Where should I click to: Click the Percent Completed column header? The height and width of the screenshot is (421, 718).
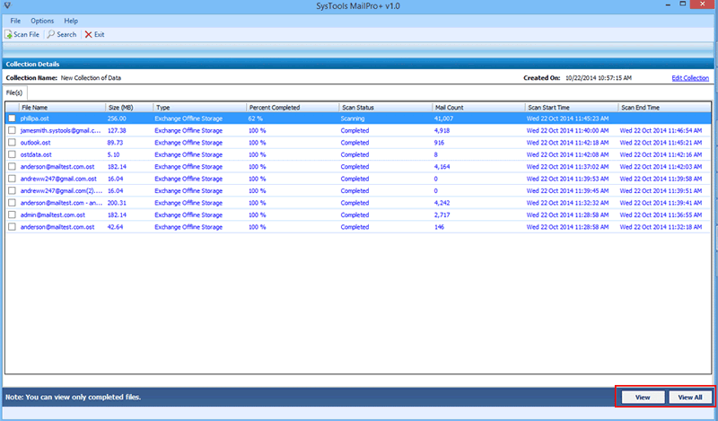293,107
